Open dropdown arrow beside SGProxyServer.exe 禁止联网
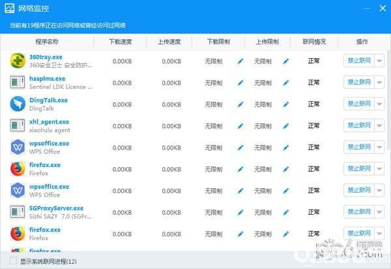 [x=379, y=212]
